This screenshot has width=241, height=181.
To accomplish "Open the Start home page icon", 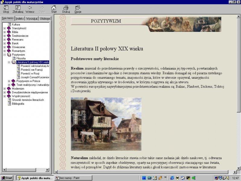I will tap(54, 8).
